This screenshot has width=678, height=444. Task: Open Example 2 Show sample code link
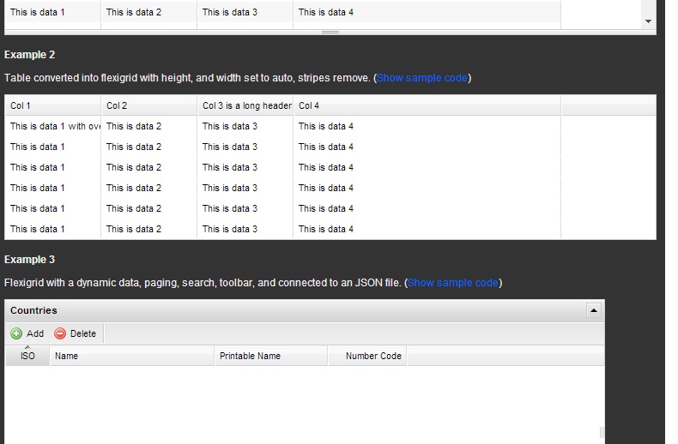coord(422,78)
